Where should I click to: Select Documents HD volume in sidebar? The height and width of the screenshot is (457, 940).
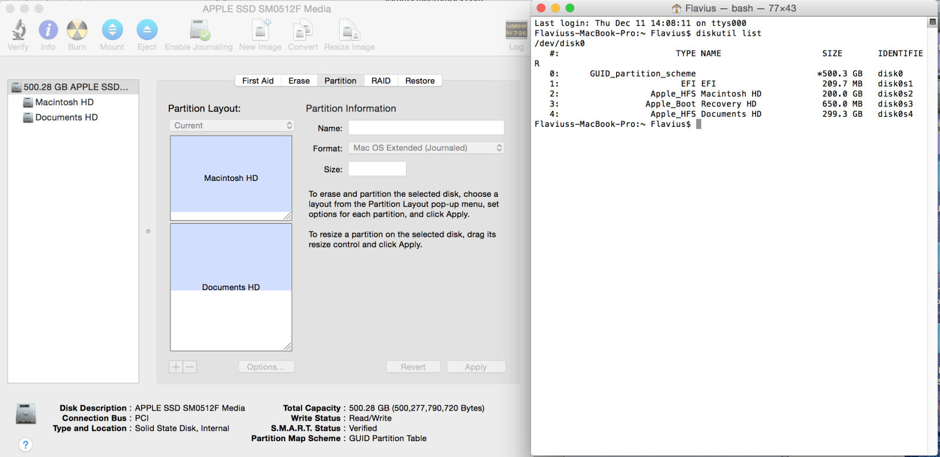click(66, 117)
